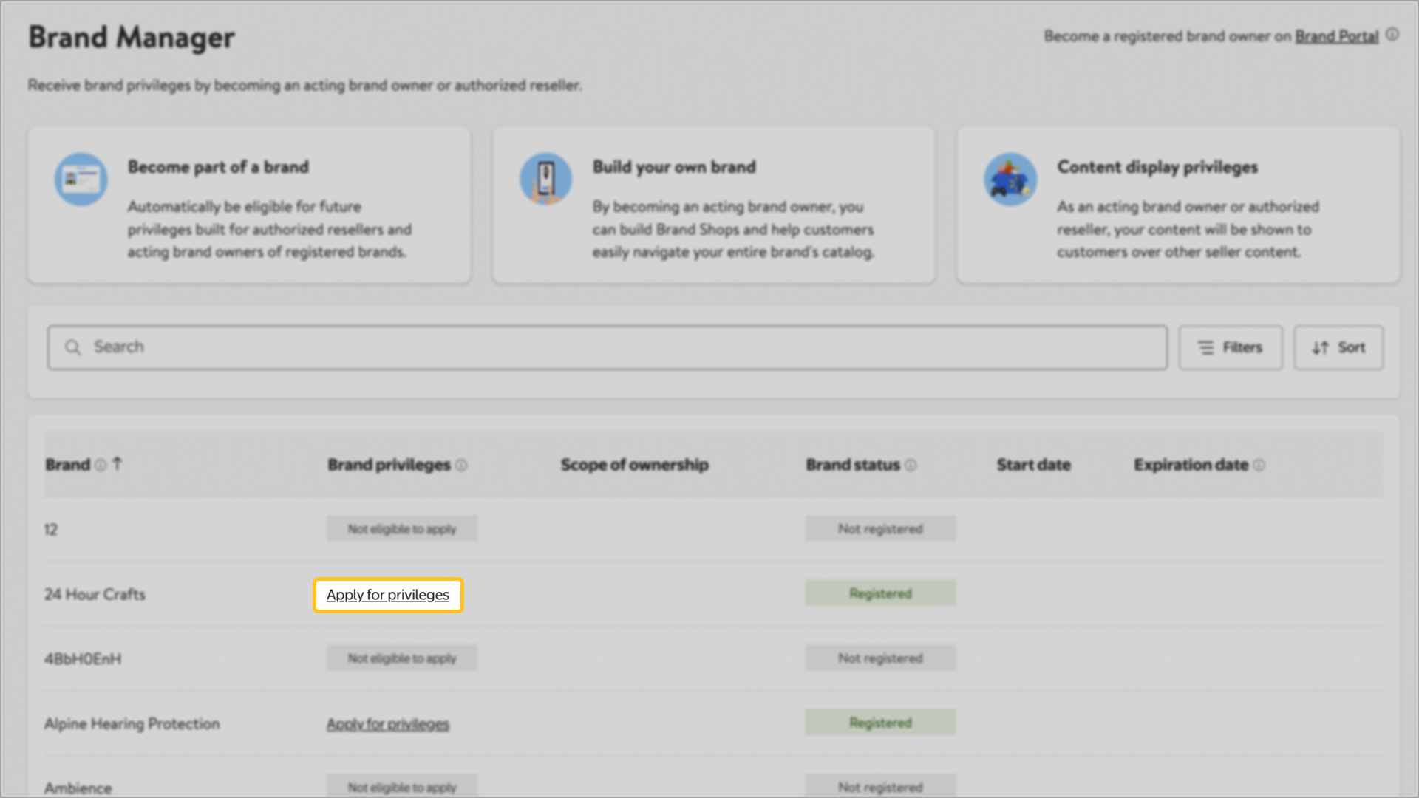The width and height of the screenshot is (1419, 798).
Task: Open the Sort options
Action: pos(1338,347)
